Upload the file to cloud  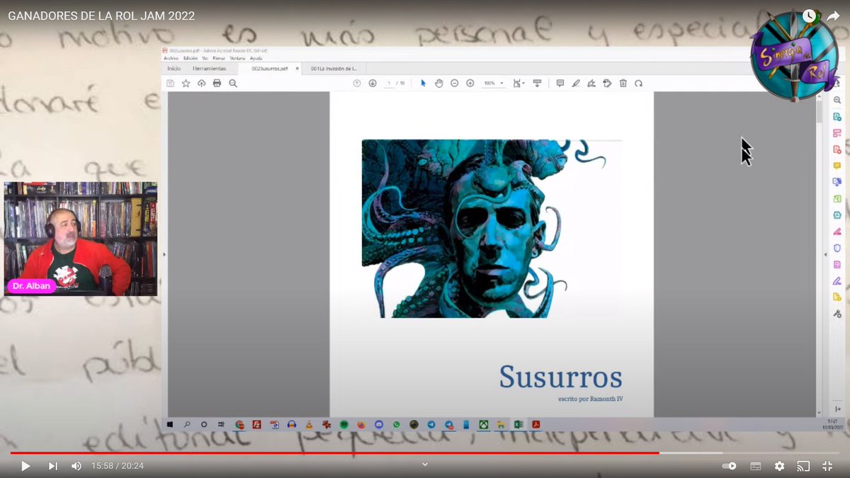tap(201, 83)
